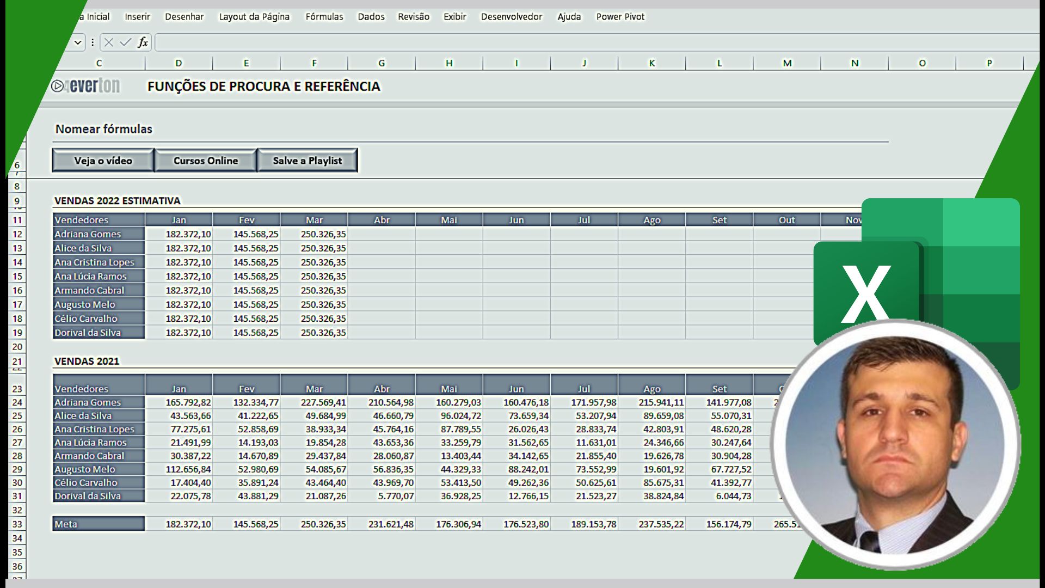
Task: Click the Power Pivot ribbon tab
Action: (621, 16)
